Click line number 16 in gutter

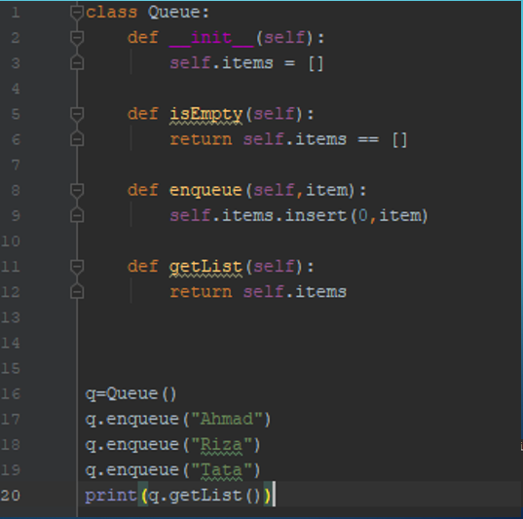pyautogui.click(x=11, y=394)
